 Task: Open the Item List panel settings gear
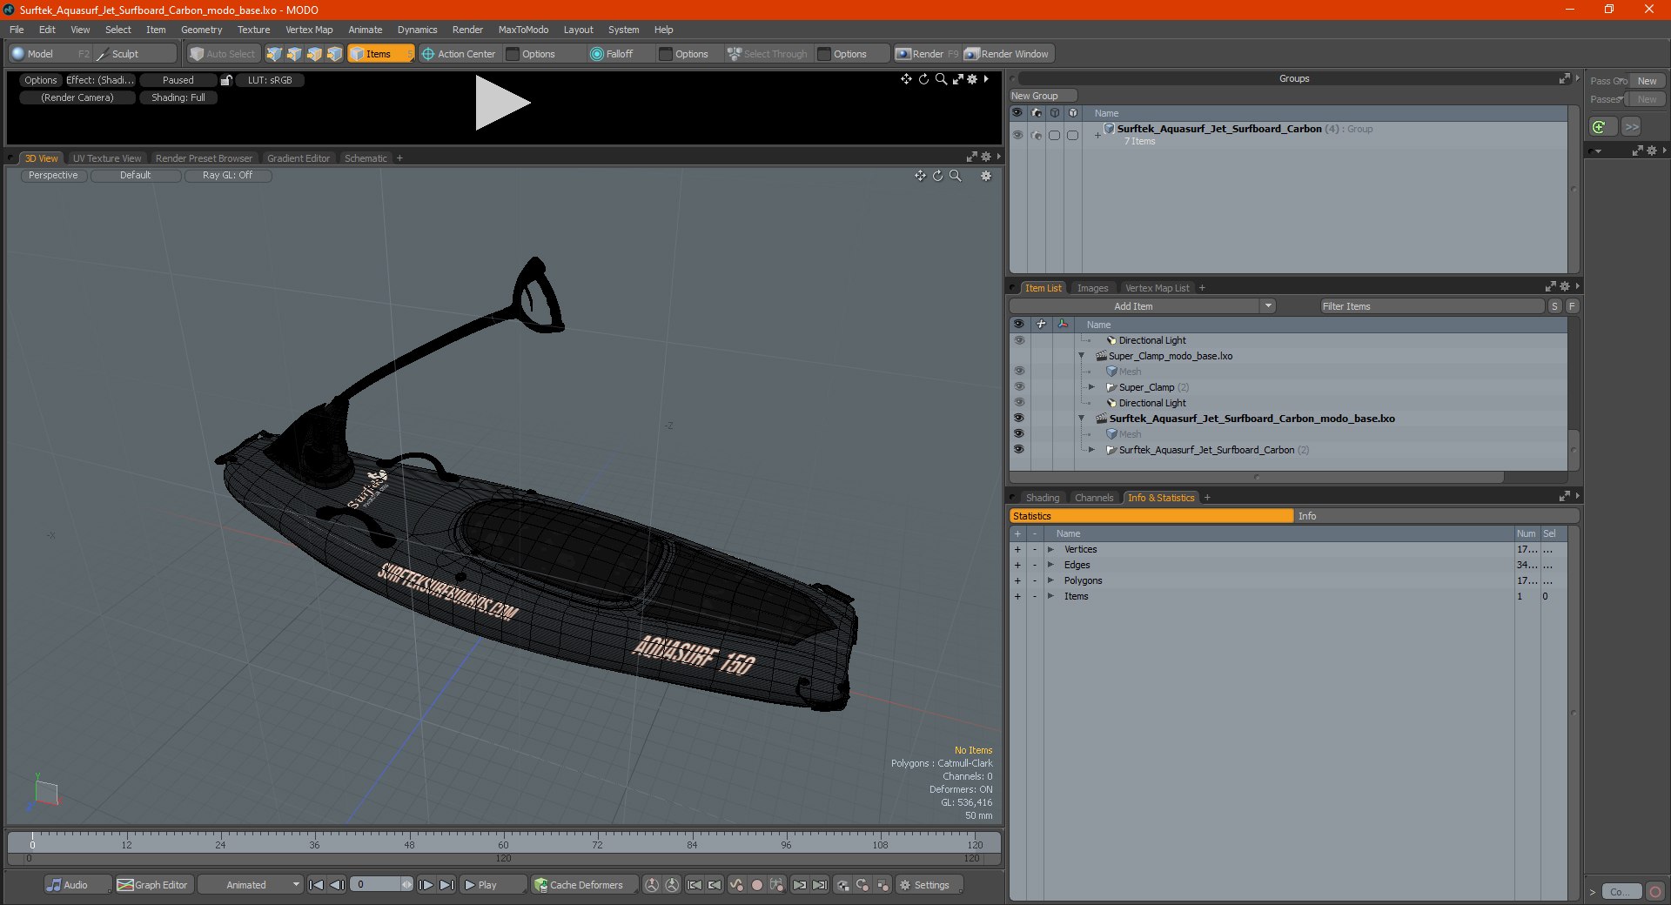[1565, 287]
